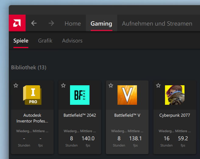
Task: Open the Battlefield V game icon
Action: pos(127,95)
